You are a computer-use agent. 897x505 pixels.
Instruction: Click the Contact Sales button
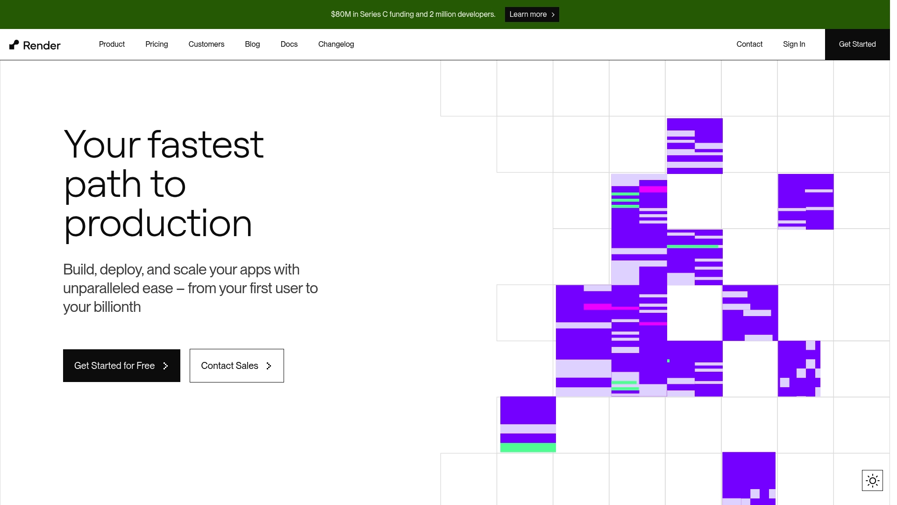(x=229, y=366)
